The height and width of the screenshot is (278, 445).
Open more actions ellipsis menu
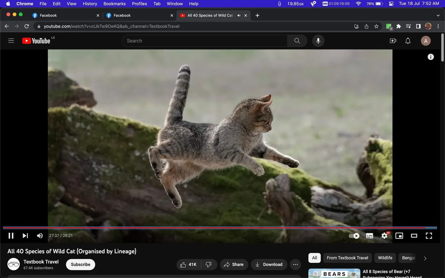click(295, 264)
